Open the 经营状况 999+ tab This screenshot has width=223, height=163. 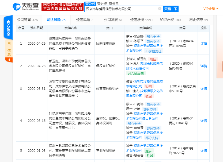142,20
